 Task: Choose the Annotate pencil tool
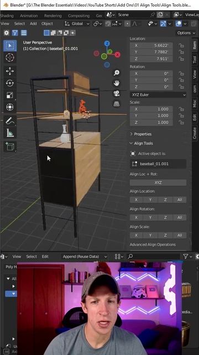coord(10,121)
